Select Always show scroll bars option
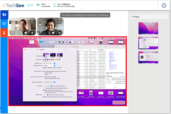The width and height of the screenshot is (171, 114). click(x=44, y=74)
